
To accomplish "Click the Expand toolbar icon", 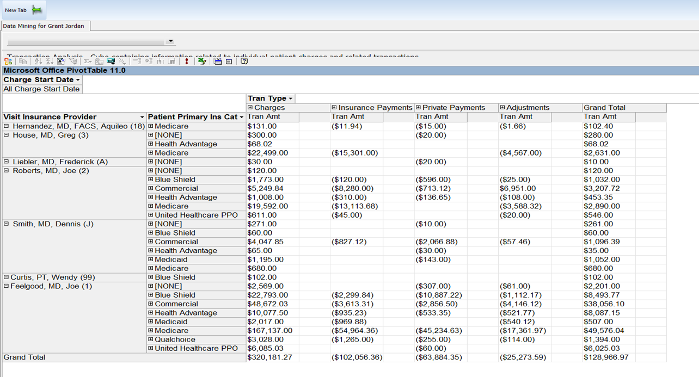I will (x=149, y=61).
